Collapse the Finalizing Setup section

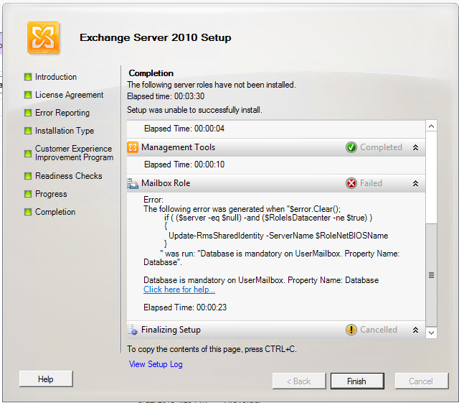[x=415, y=330]
